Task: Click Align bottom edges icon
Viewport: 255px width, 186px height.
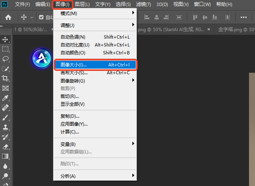Action: [215, 17]
